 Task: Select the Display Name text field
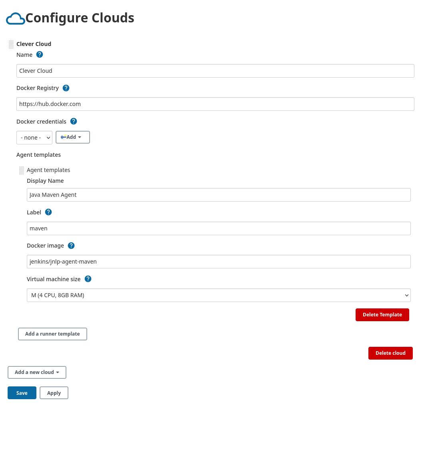pos(219,195)
